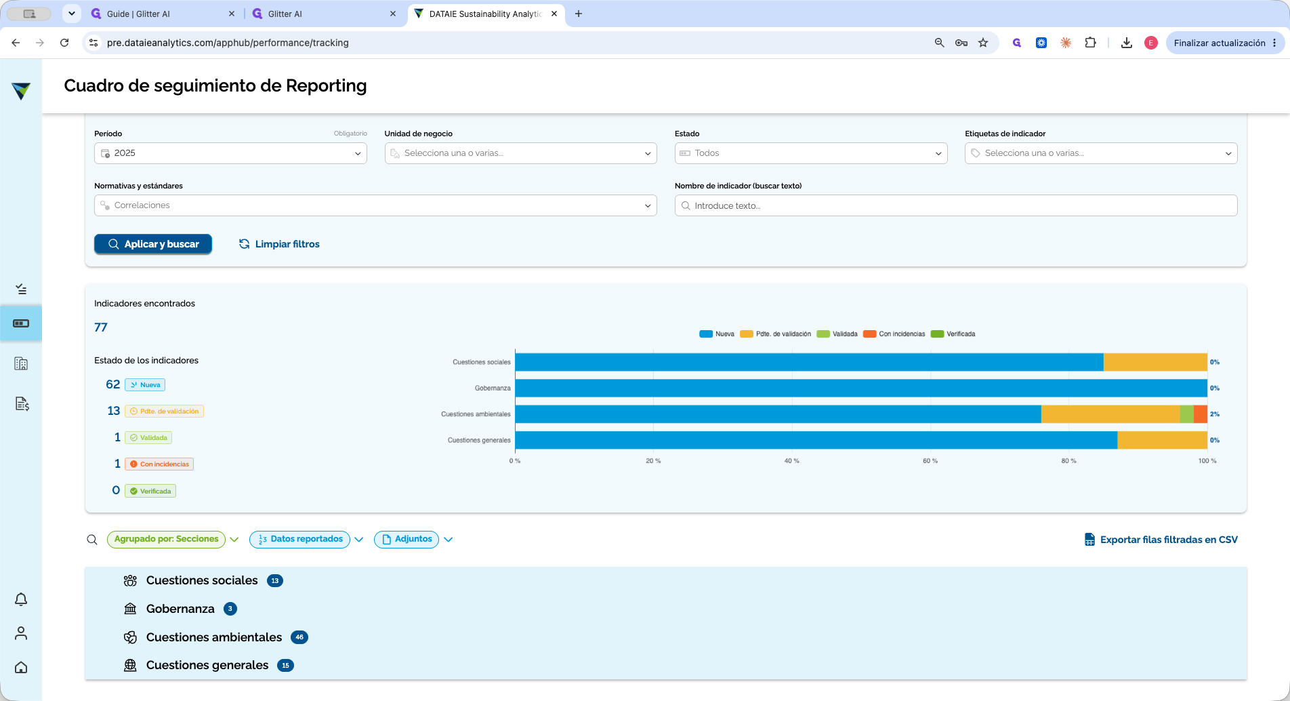Click the Aplicar y buscar button

pyautogui.click(x=153, y=244)
